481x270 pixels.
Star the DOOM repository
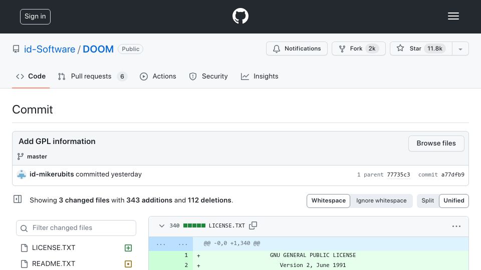click(421, 48)
